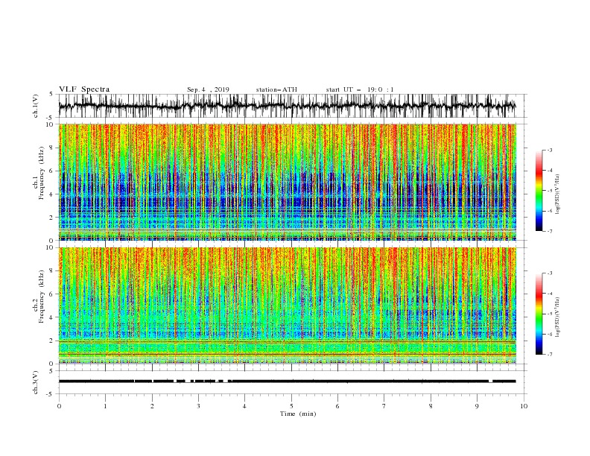Click time-axis tick label "5" under ch.3
Image resolution: width=590 pixels, height=456 pixels.
(x=291, y=406)
